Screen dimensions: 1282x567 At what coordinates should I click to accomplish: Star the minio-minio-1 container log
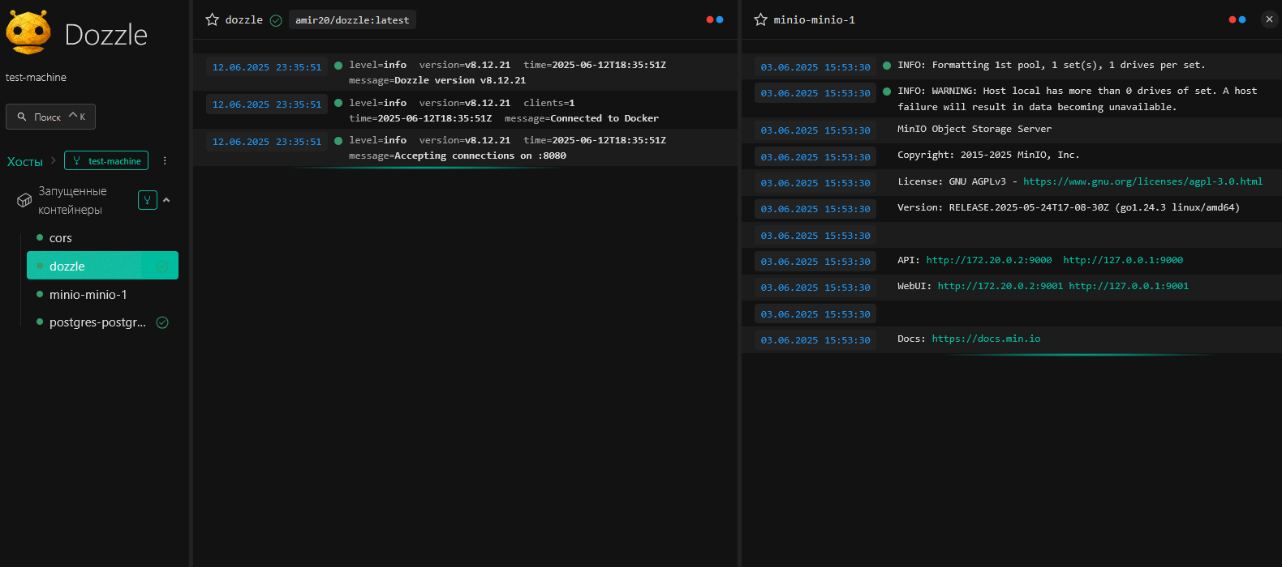(760, 19)
